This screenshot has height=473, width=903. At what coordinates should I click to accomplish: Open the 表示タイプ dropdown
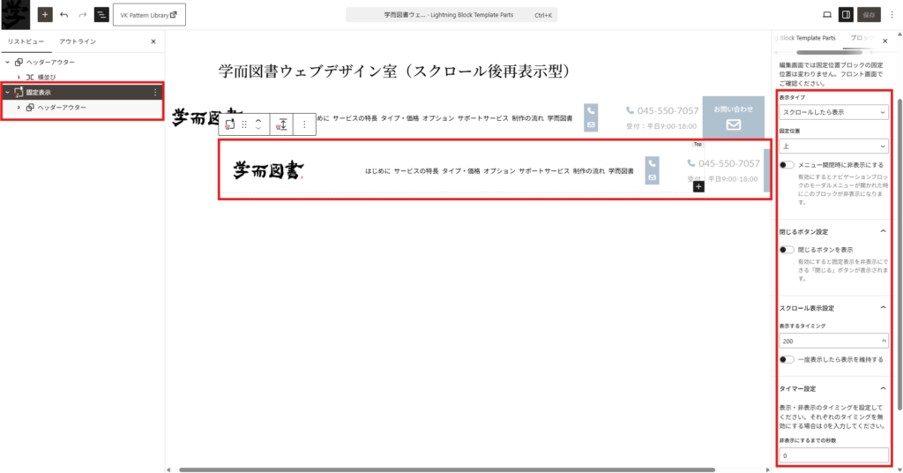click(833, 113)
